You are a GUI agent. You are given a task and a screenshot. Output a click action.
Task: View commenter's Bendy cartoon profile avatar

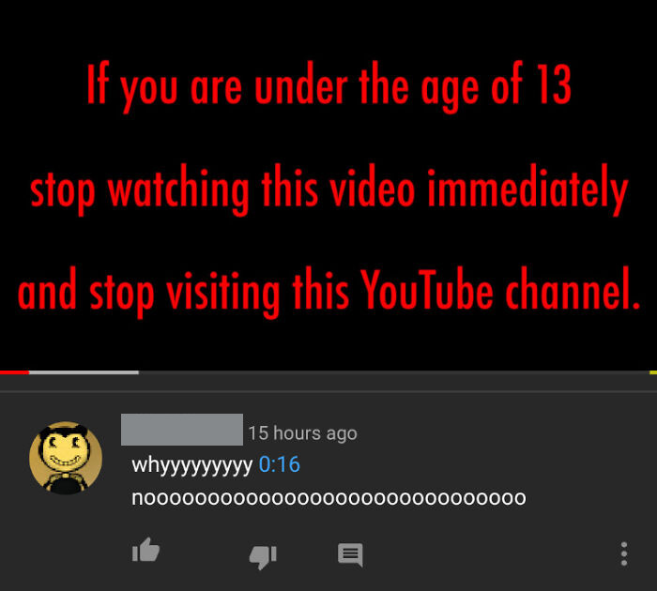66,458
